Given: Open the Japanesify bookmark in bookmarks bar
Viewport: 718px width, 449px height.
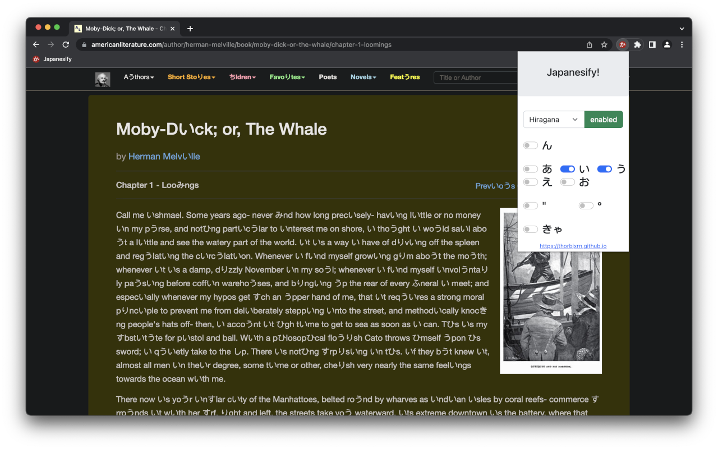Looking at the screenshot, I should click(52, 59).
